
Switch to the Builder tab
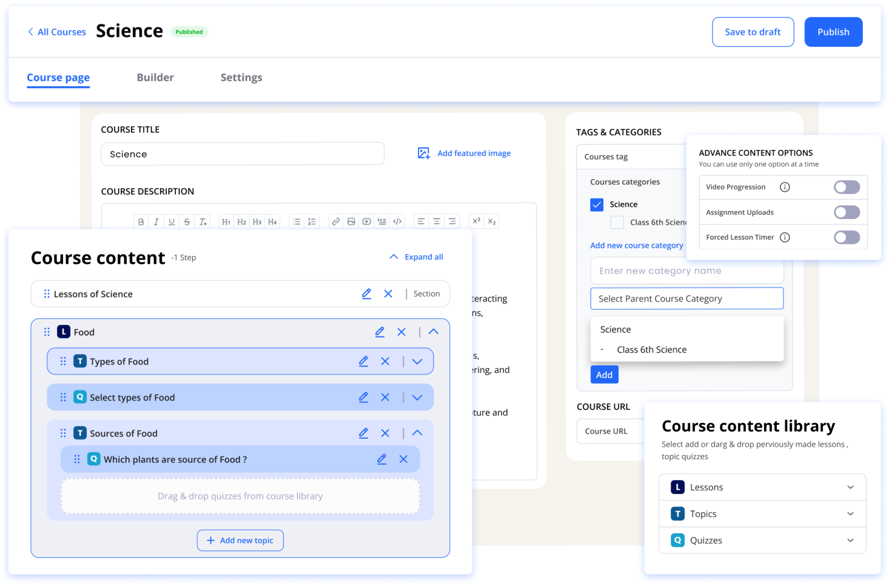point(155,78)
